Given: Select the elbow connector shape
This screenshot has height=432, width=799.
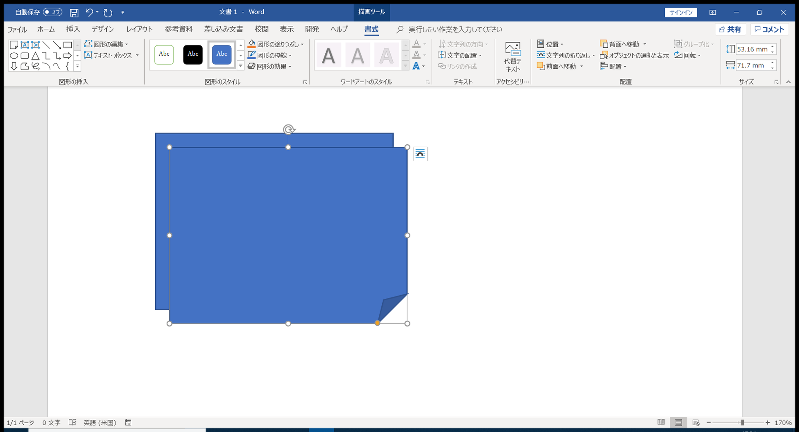Looking at the screenshot, I should tap(46, 56).
